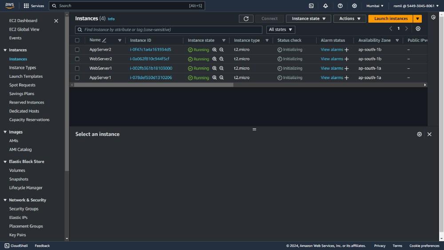Select all instances checkbox
The image size is (444, 250).
(x=77, y=40)
